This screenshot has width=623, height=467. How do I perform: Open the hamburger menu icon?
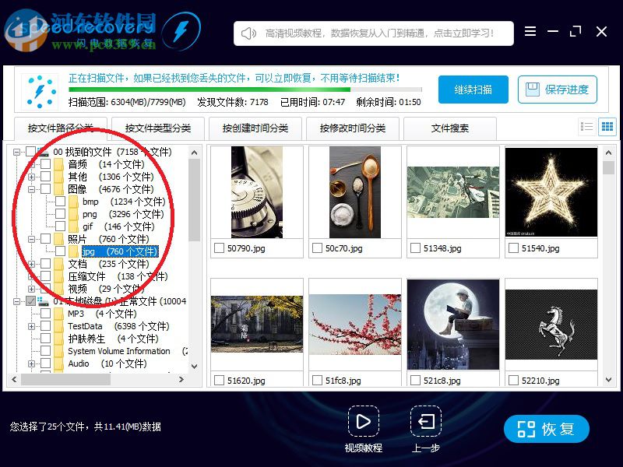[x=530, y=32]
